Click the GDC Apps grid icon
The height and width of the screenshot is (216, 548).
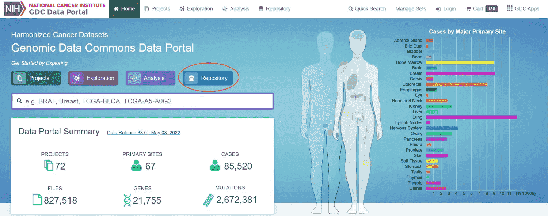(510, 8)
